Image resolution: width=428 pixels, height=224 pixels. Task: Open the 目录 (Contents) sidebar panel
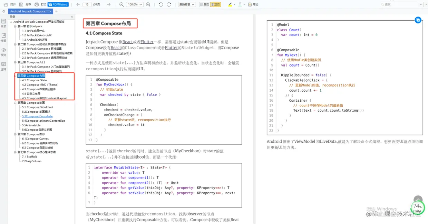tap(3, 23)
